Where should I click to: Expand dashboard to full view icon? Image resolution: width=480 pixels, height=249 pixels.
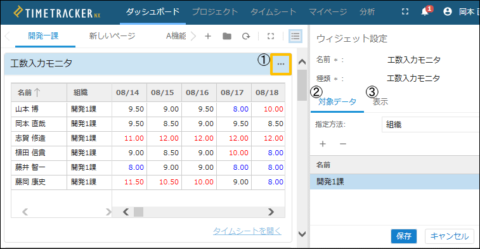point(271,36)
